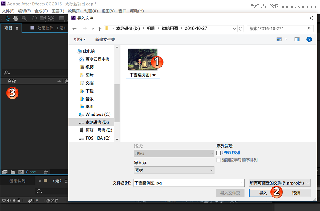This screenshot has width=320, height=211.
Task: Click the new folder icon in project panel
Action: (13, 172)
